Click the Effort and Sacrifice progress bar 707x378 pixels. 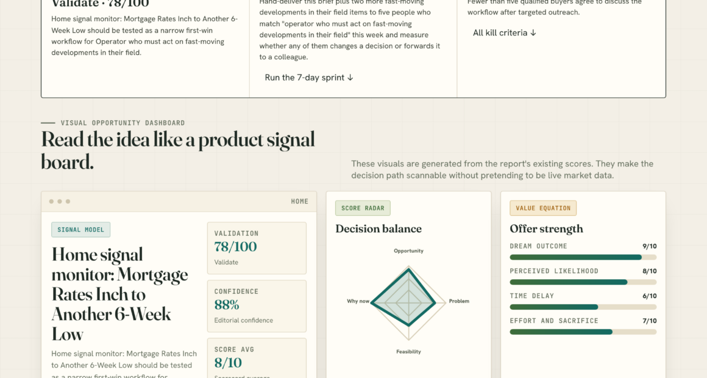point(583,332)
